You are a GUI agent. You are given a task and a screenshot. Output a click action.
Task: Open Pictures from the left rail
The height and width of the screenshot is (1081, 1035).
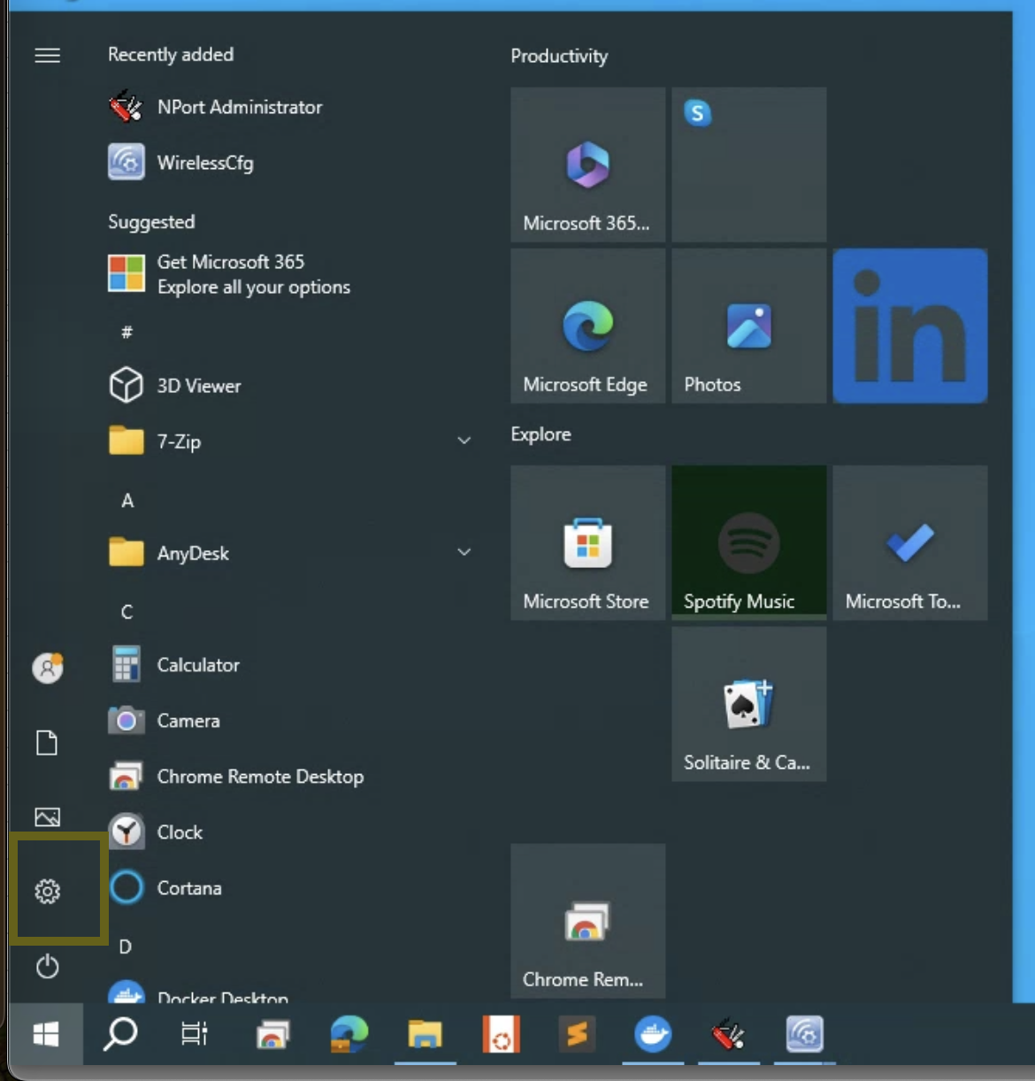48,816
